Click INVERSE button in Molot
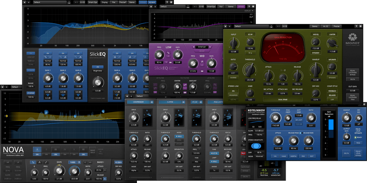This screenshot has width=367, height=183. tap(233, 78)
